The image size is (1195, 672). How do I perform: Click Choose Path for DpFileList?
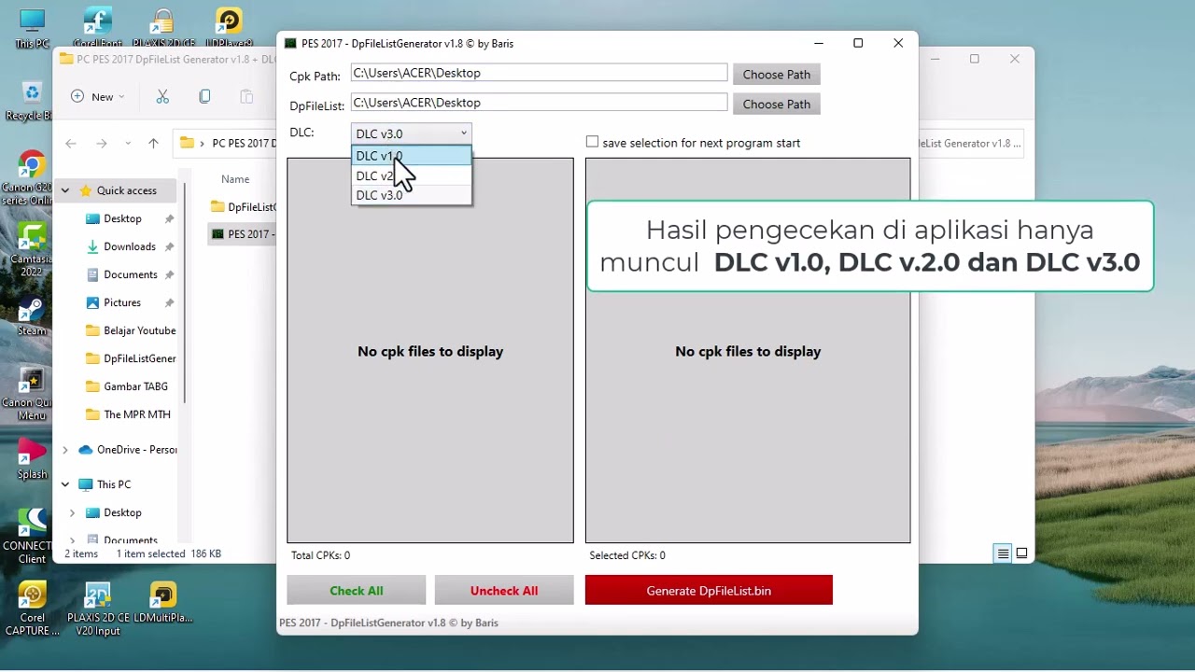[x=776, y=104]
